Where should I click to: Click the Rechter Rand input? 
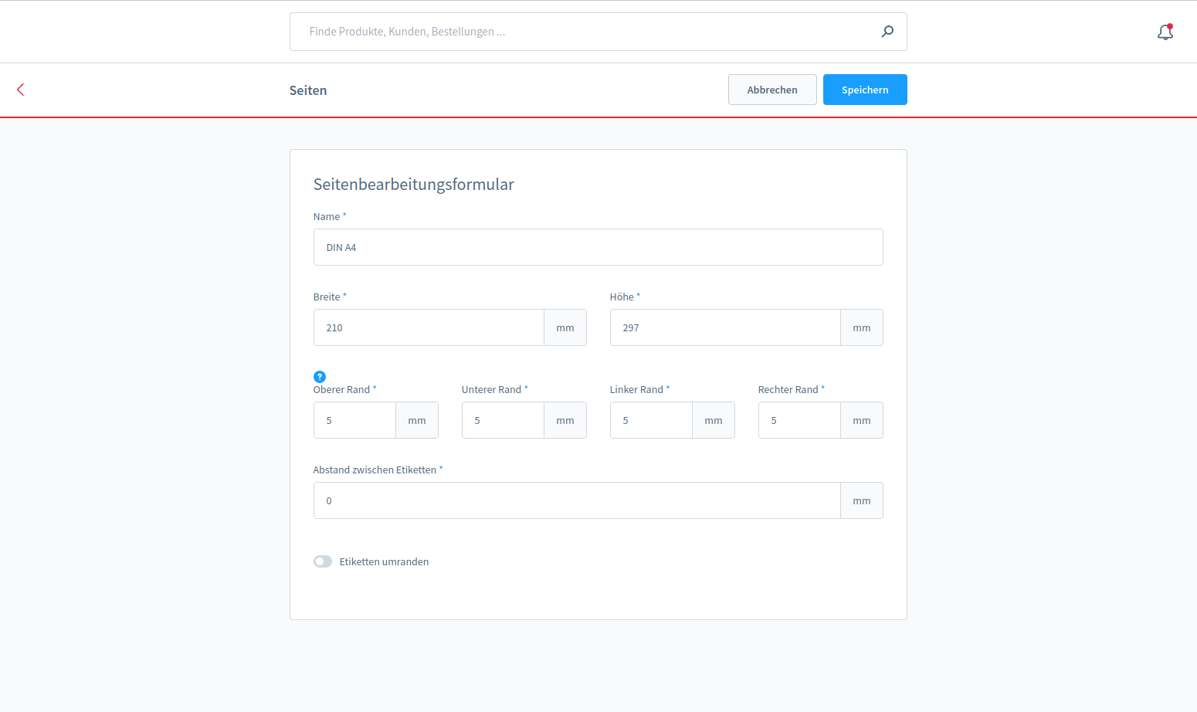pos(800,420)
